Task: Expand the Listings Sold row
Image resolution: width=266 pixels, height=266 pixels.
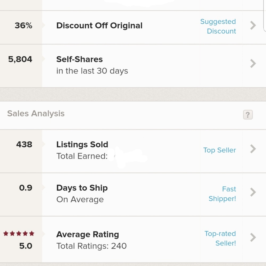Action: coord(252,149)
